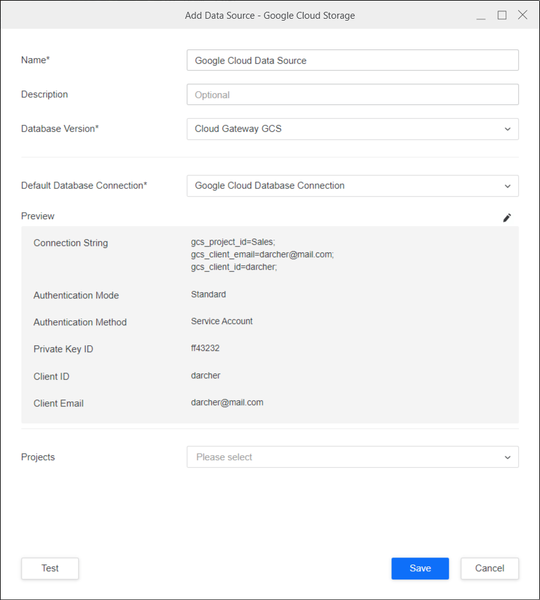Screen dimensions: 540x600
Task: Click the Client ID value darcher
Action: click(205, 376)
